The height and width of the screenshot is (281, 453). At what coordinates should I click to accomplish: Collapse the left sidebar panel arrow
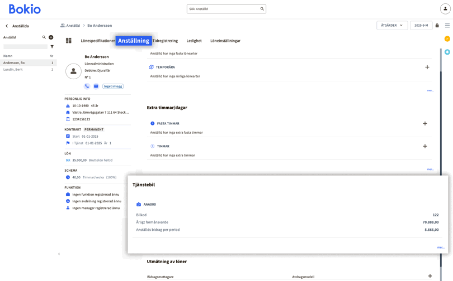[x=59, y=254]
